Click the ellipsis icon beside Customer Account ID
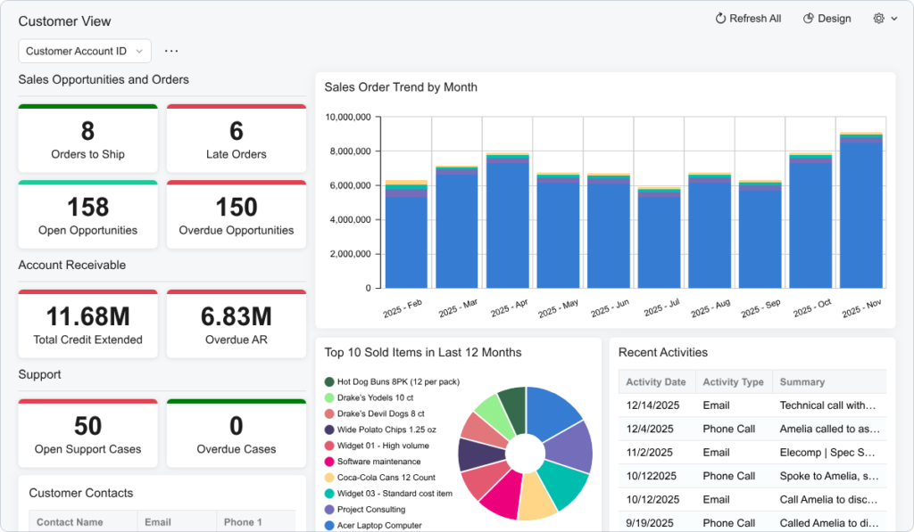Screen dimensions: 914x532 (x=171, y=51)
